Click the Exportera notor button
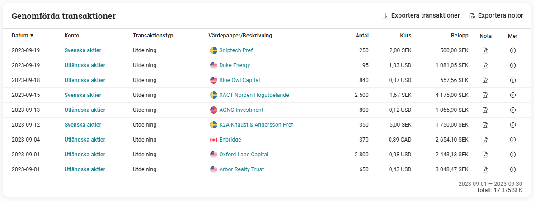 tap(496, 16)
